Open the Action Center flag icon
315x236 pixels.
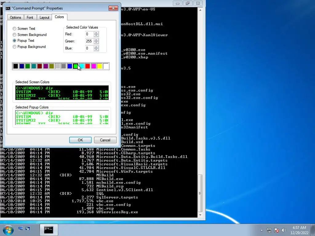(277, 230)
